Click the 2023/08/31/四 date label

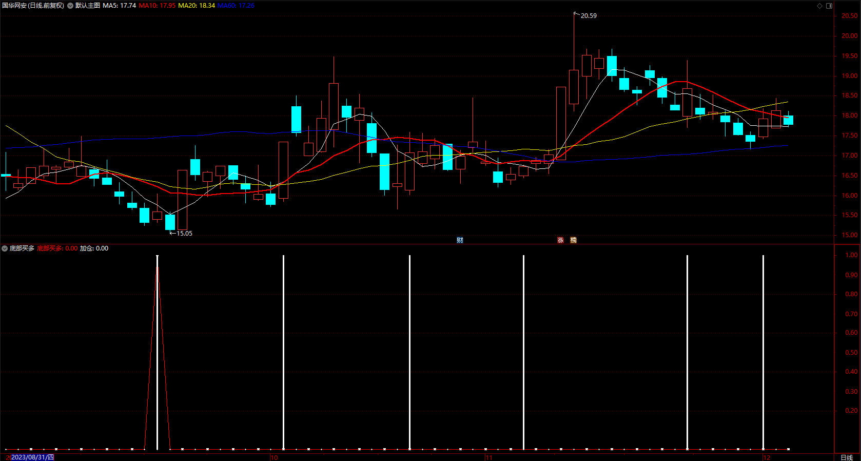tap(32, 457)
